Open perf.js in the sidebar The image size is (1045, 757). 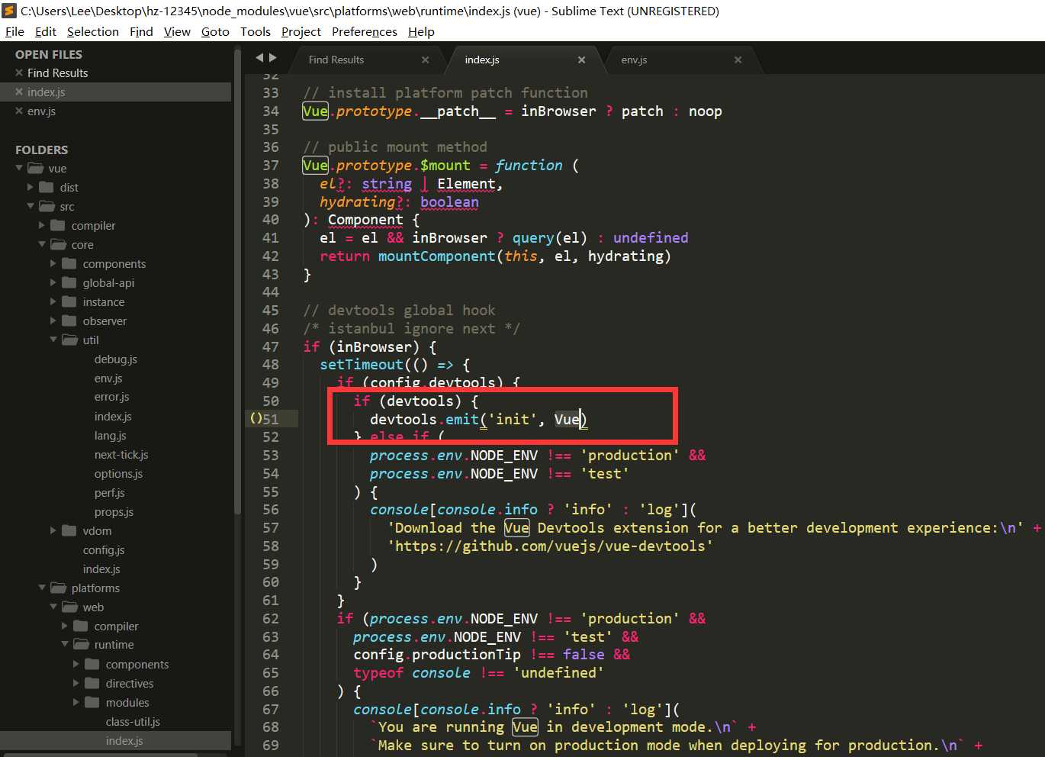coord(110,492)
